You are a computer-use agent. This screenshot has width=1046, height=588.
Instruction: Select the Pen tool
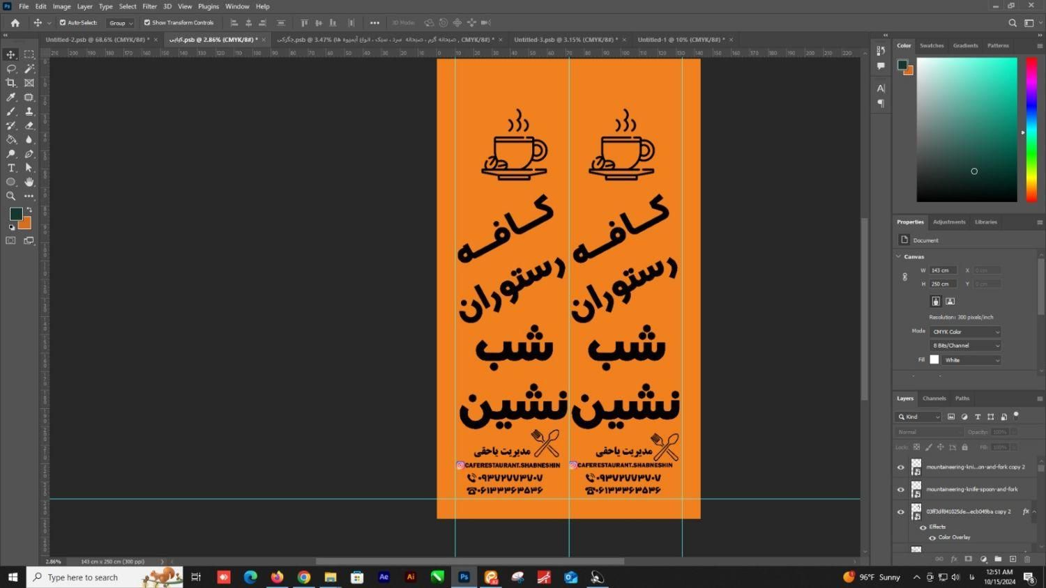(x=29, y=154)
